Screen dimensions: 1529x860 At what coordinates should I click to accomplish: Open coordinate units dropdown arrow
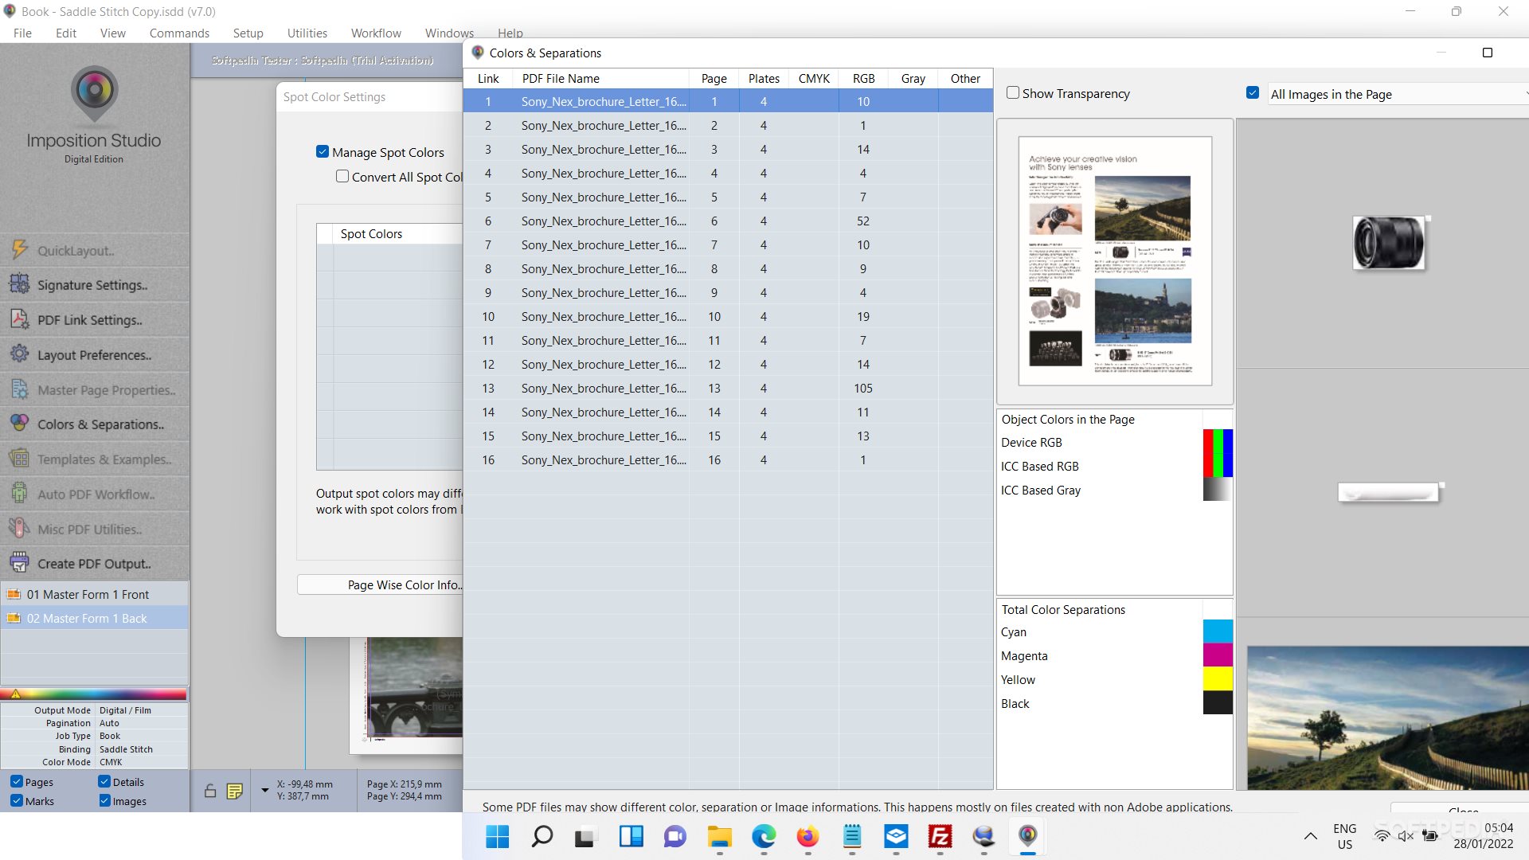click(264, 791)
